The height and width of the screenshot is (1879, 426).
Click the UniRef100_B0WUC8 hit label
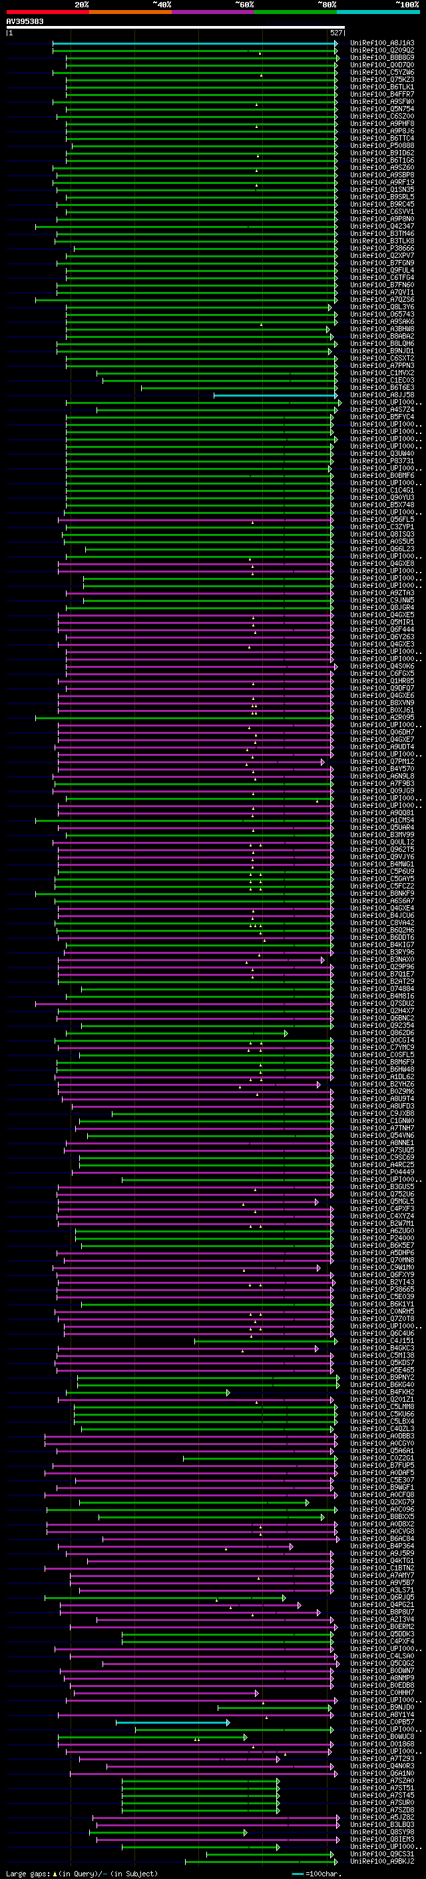pos(382,1737)
